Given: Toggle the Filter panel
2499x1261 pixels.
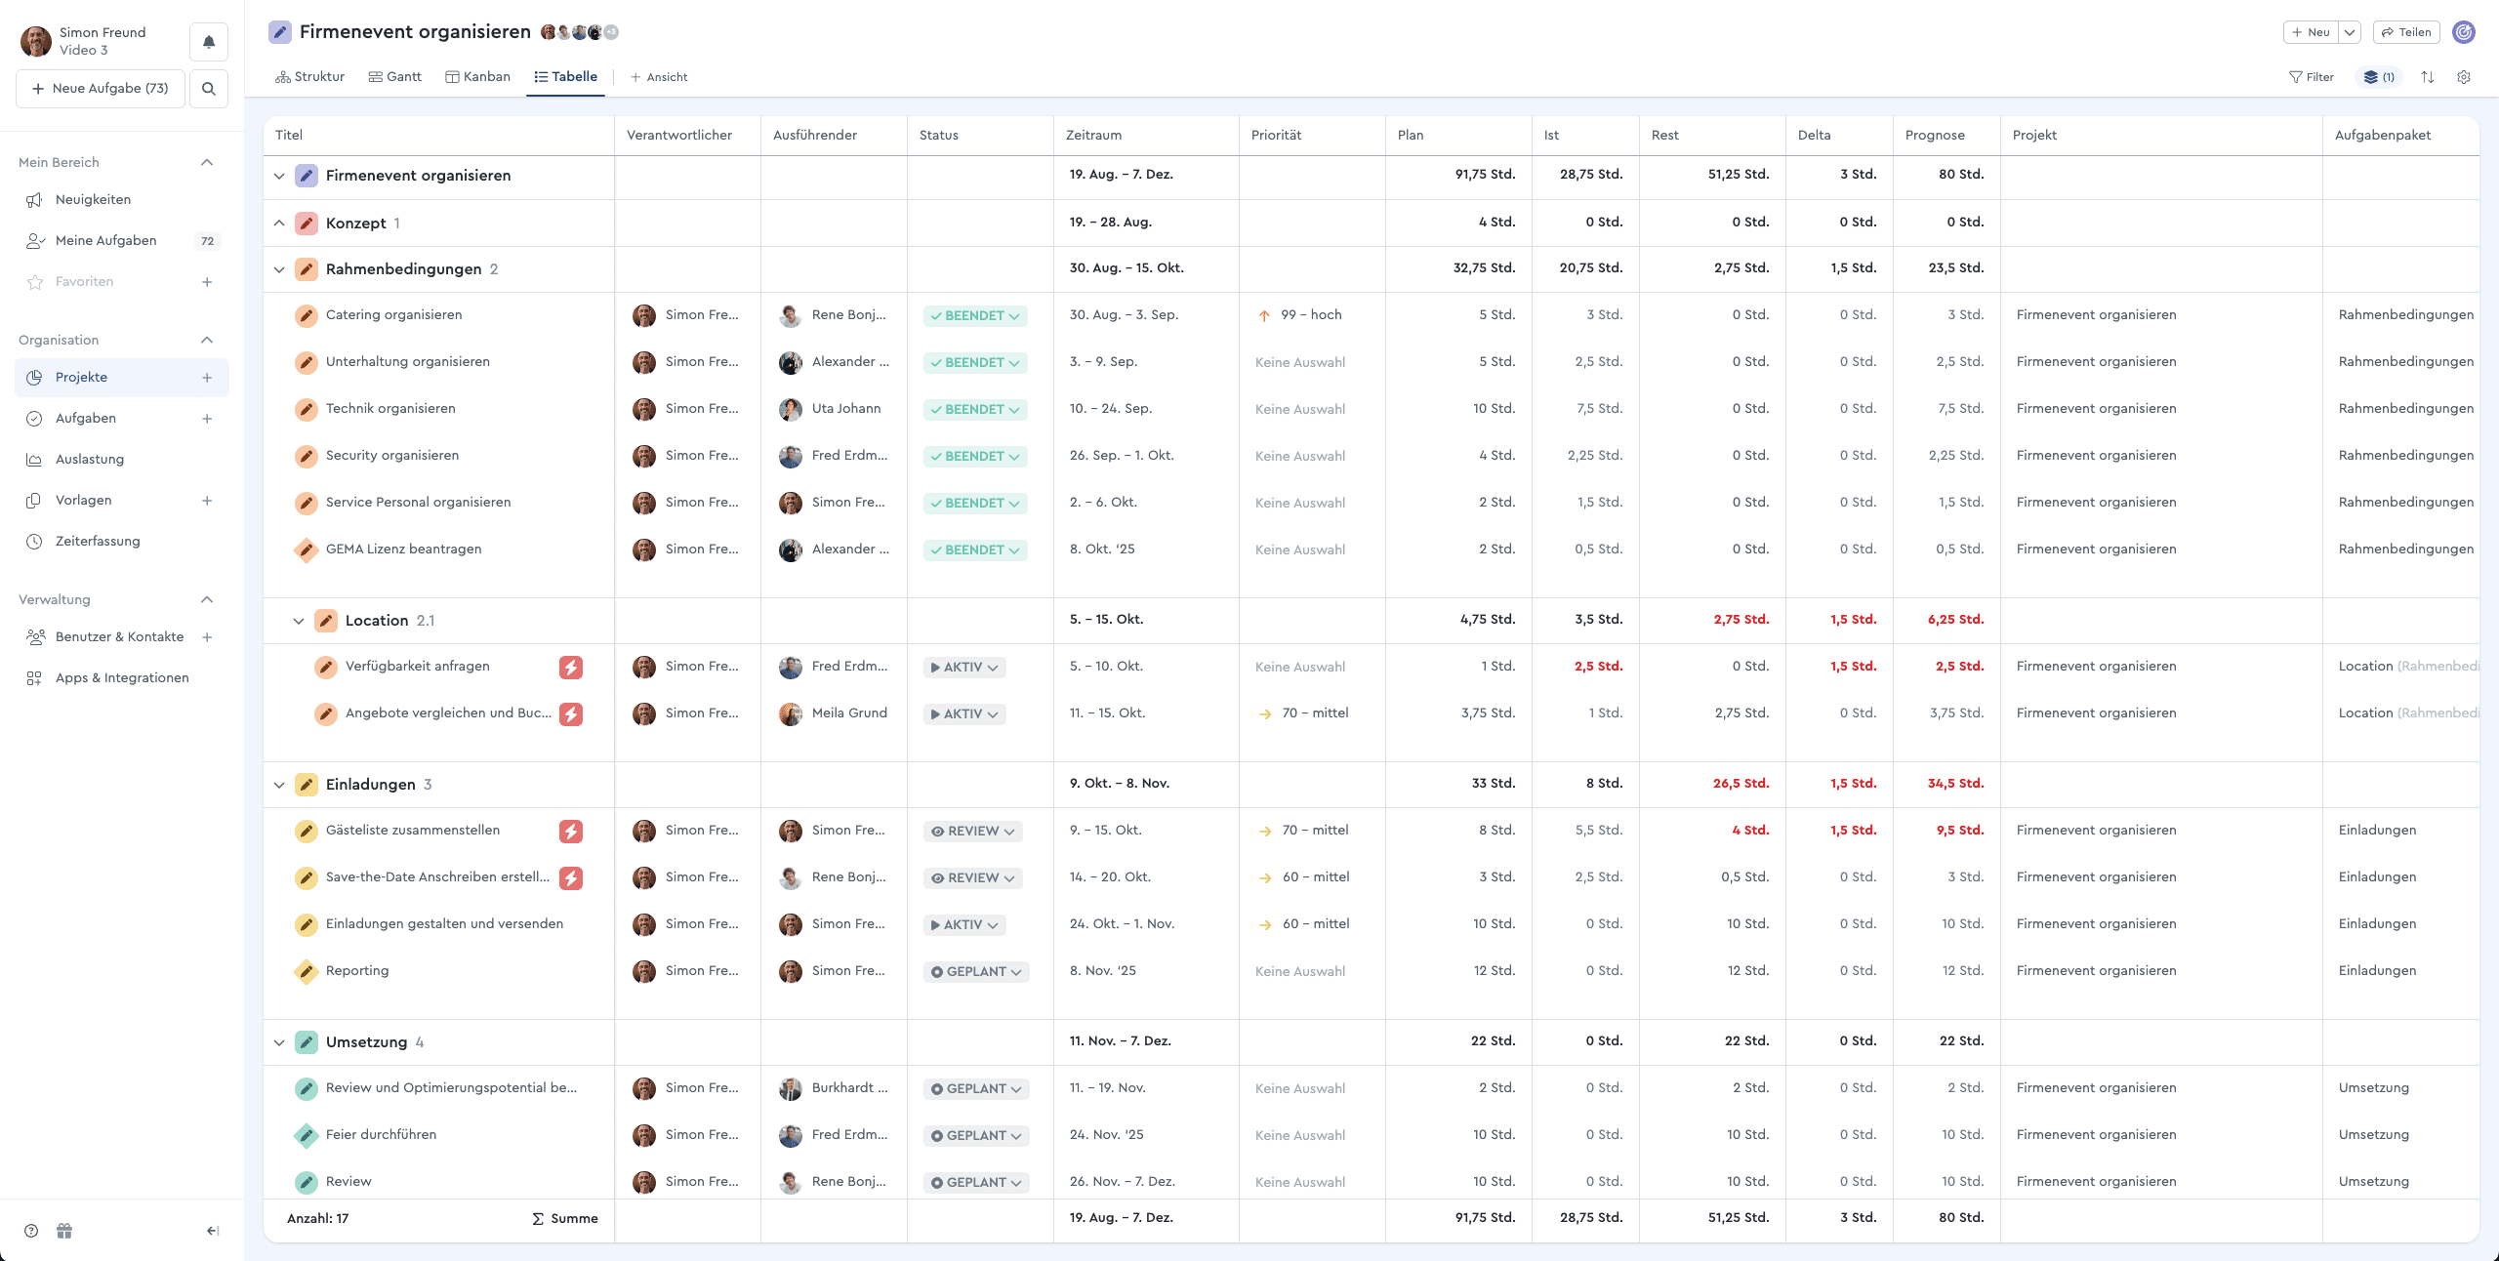Looking at the screenshot, I should (2312, 77).
